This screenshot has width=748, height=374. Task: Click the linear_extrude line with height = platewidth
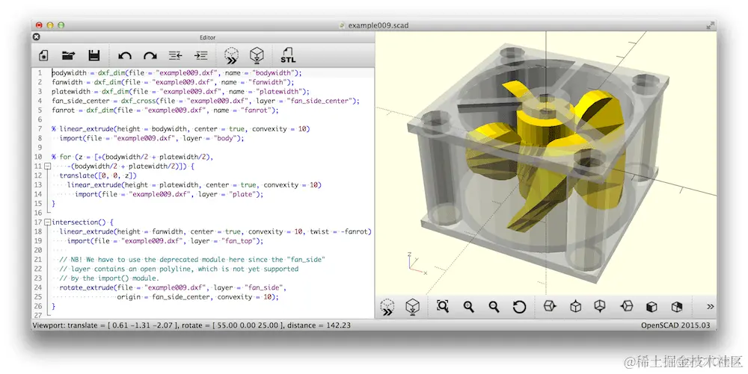tap(194, 184)
